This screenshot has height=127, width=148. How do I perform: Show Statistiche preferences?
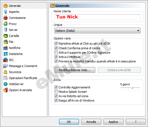(x=16, y=54)
